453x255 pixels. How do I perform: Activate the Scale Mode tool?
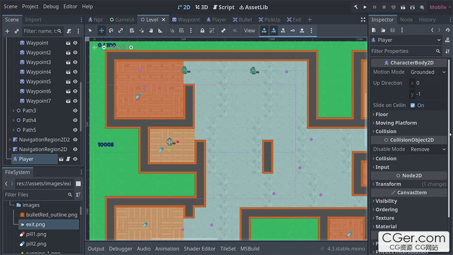120,30
